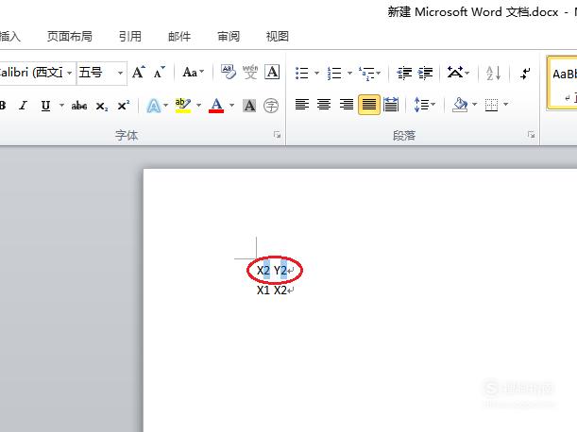Click the Clear Formatting eraser icon
Screen dimensions: 577x432
(x=229, y=72)
